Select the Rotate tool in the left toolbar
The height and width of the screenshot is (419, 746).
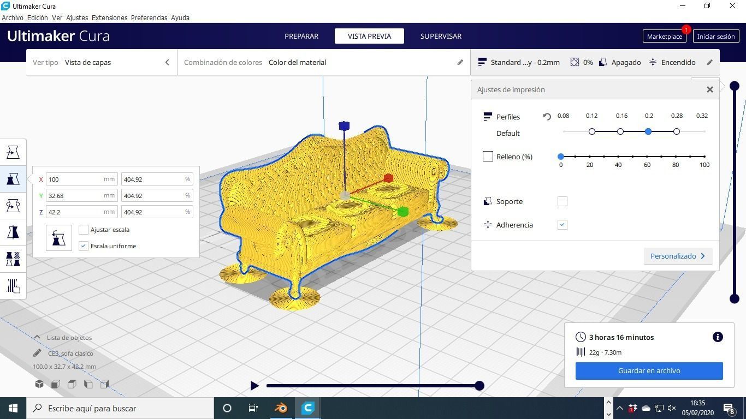[13, 206]
